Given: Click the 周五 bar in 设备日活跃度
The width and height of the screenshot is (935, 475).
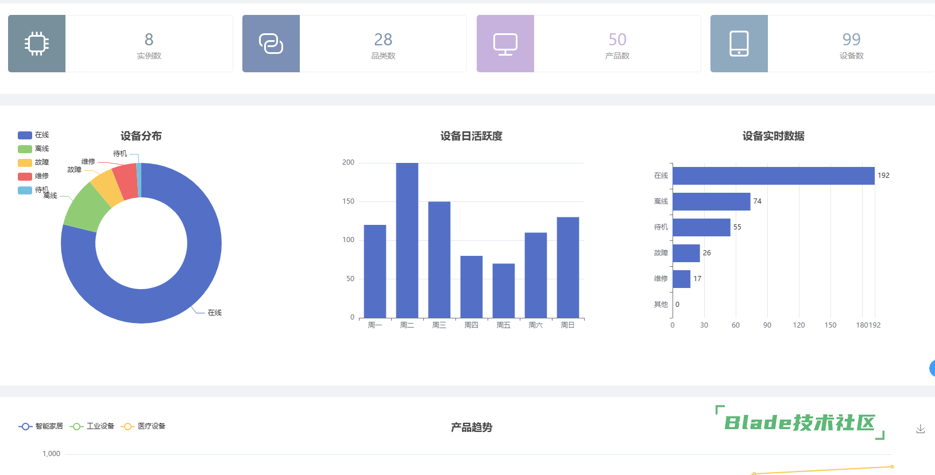Looking at the screenshot, I should (504, 291).
